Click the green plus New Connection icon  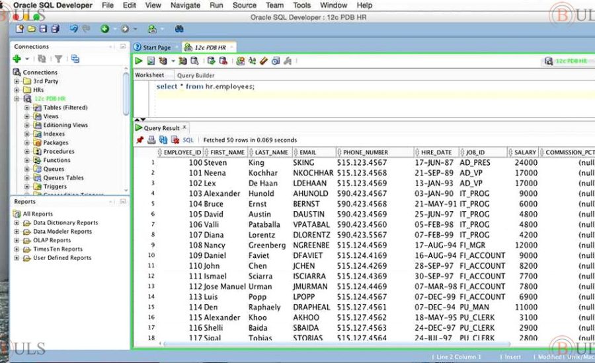point(17,59)
